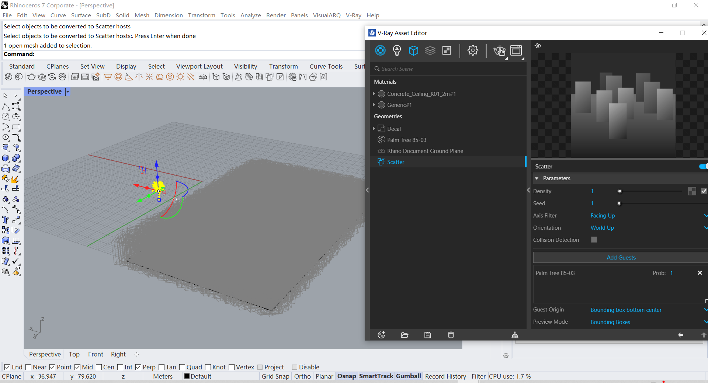This screenshot has height=383, width=708.
Task: Click the Search Scene field
Action: (x=448, y=69)
